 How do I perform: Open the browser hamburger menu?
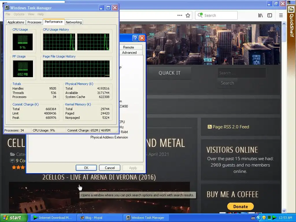281,15
